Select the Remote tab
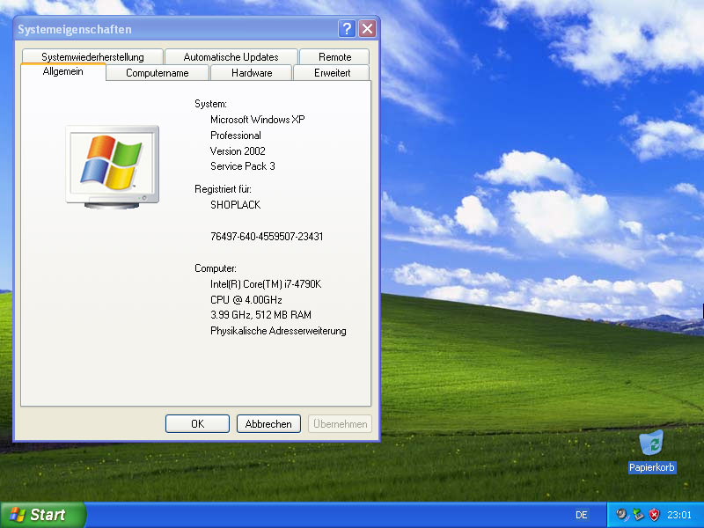The height and width of the screenshot is (528, 704). click(334, 56)
